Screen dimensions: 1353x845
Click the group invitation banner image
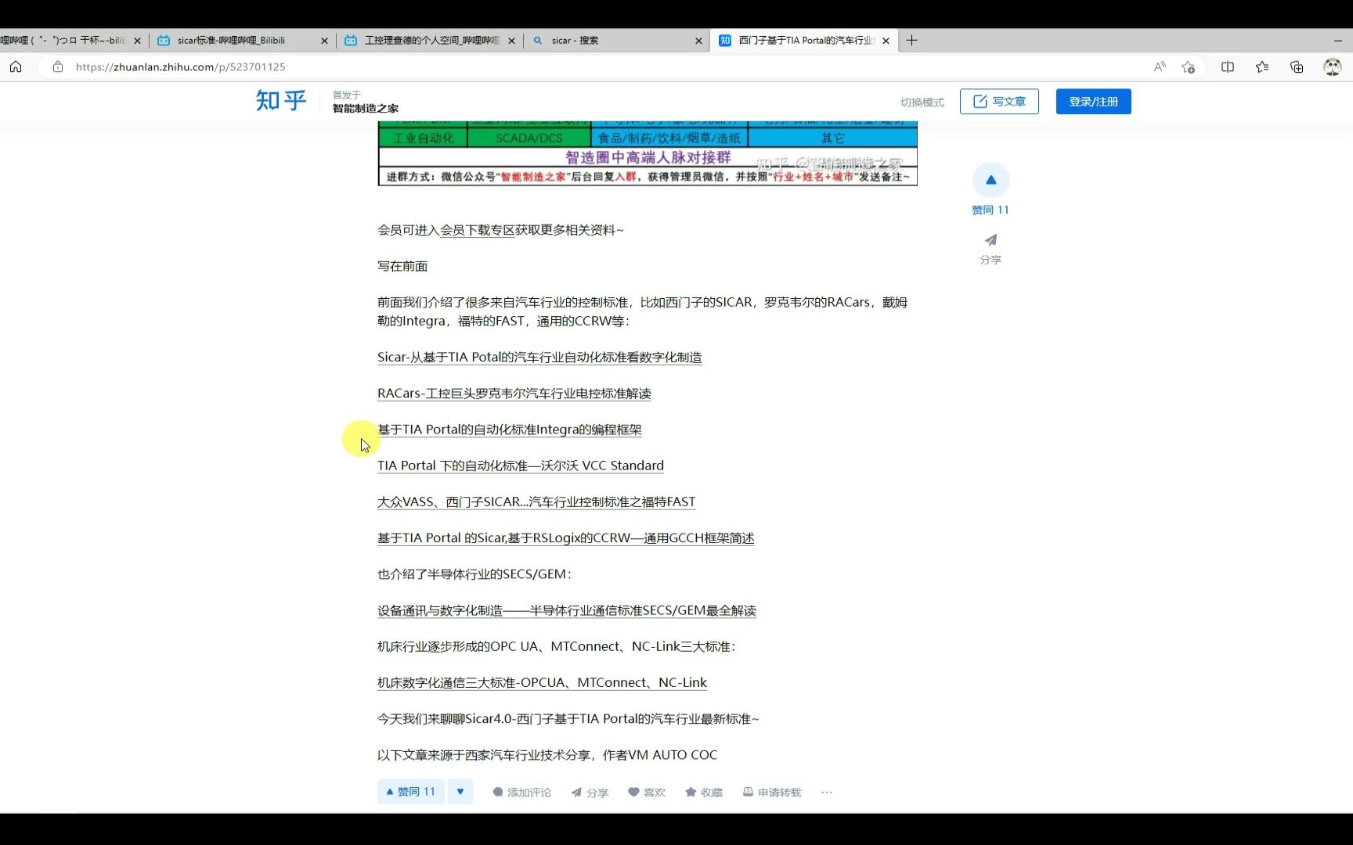[x=648, y=153]
